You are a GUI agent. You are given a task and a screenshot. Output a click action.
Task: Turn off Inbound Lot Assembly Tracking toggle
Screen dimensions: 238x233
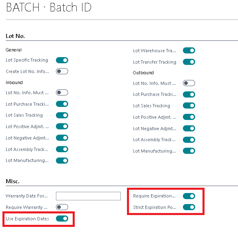(62, 149)
